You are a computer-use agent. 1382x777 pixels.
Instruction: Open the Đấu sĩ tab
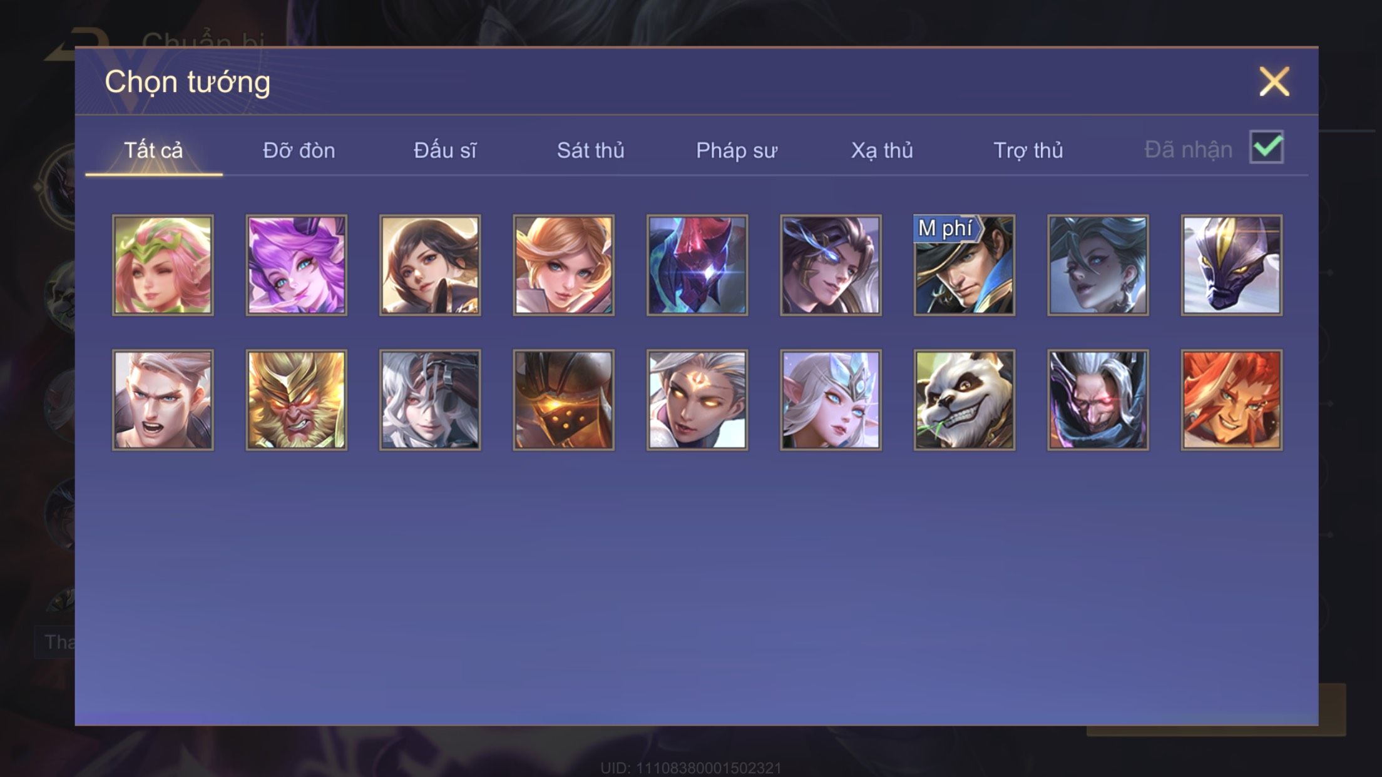pyautogui.click(x=445, y=150)
